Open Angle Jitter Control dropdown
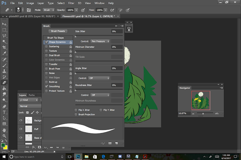The width and height of the screenshot is (241, 160). pos(99,78)
